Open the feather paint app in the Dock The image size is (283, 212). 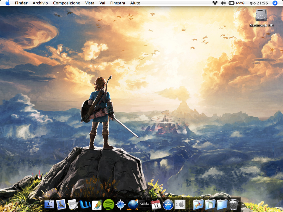tap(97, 205)
